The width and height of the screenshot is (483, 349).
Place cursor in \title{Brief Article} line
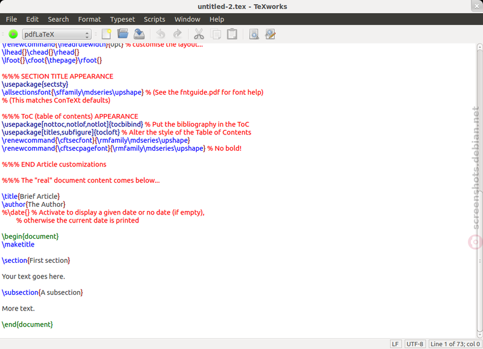[31, 197]
